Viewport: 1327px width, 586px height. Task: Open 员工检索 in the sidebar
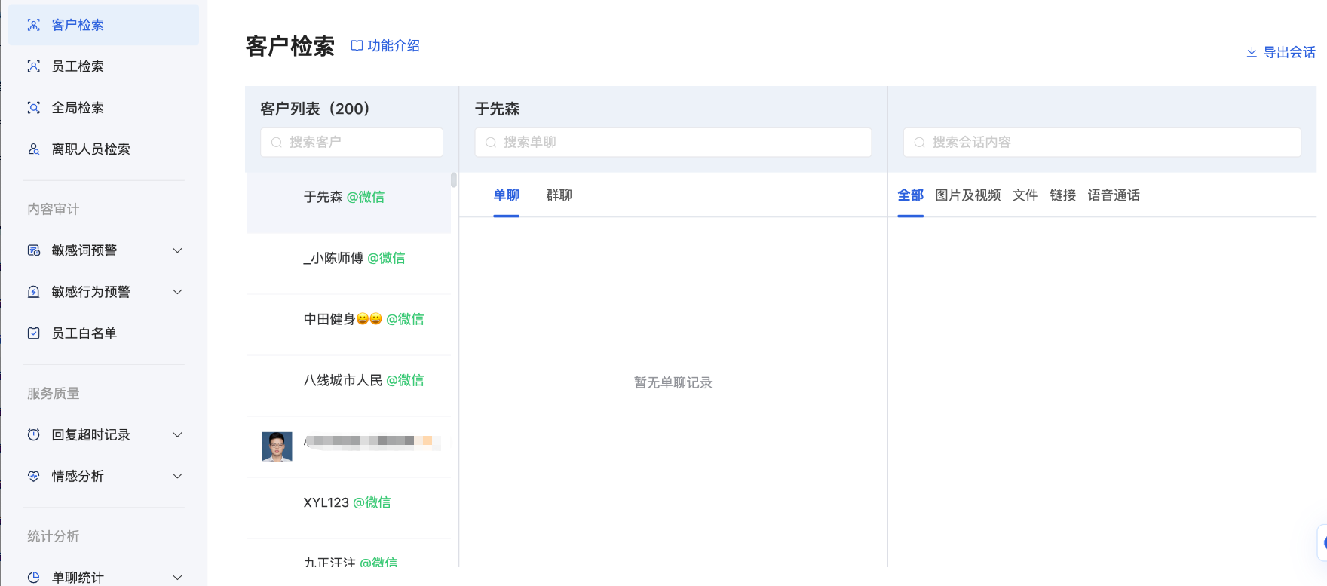point(104,66)
